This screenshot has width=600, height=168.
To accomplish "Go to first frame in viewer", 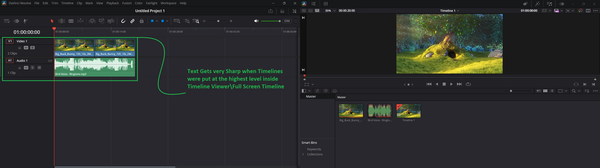I will tap(429, 84).
